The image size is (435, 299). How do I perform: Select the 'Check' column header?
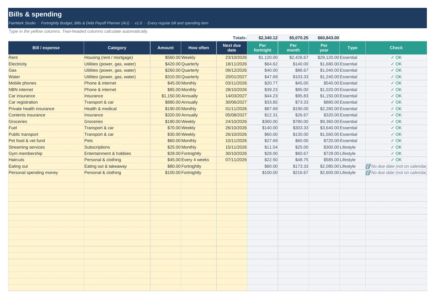tap(396, 48)
